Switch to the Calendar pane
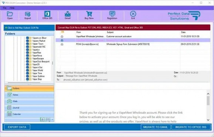 tap(29, 114)
